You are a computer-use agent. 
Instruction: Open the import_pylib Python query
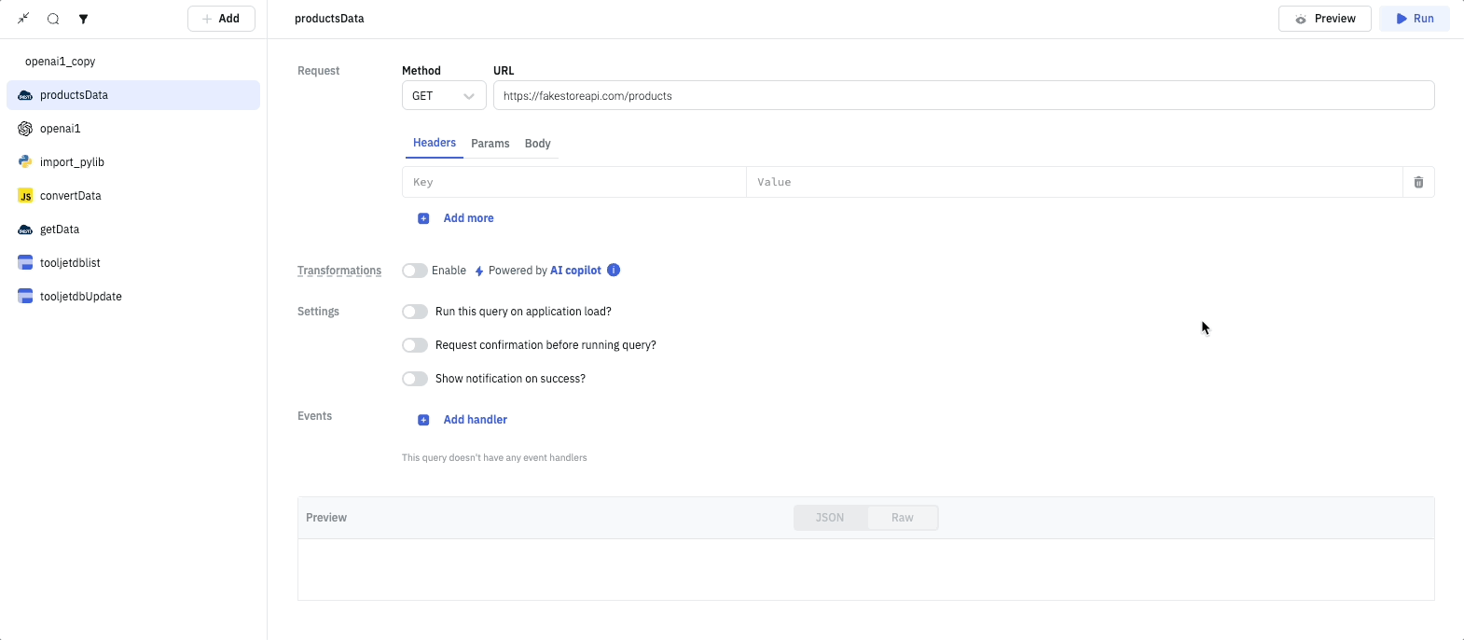[72, 162]
